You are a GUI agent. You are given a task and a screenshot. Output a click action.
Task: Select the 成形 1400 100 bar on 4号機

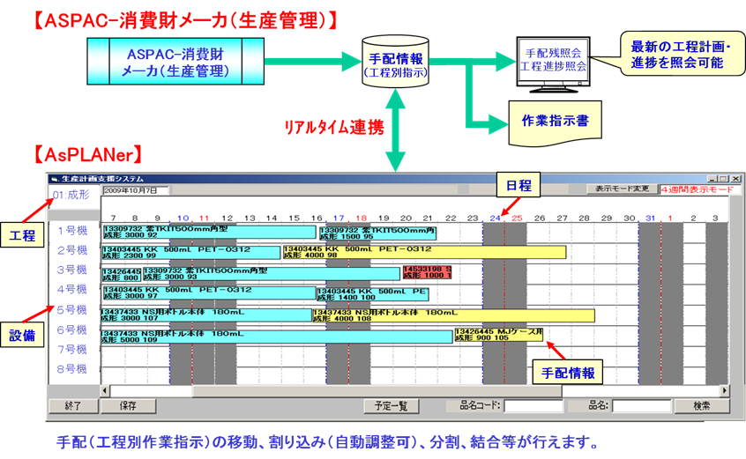tap(373, 294)
